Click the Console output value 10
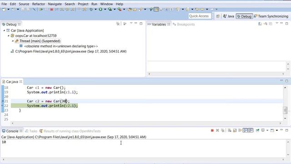Screen dimensions: 291x164 click(4, 142)
